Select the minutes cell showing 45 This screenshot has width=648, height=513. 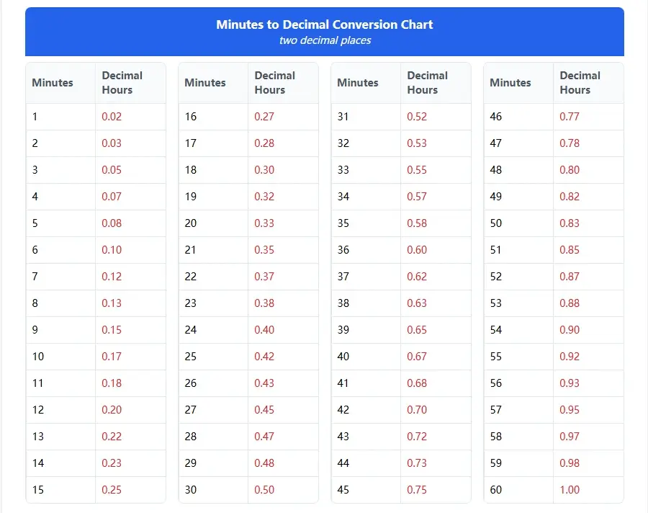[x=343, y=490]
